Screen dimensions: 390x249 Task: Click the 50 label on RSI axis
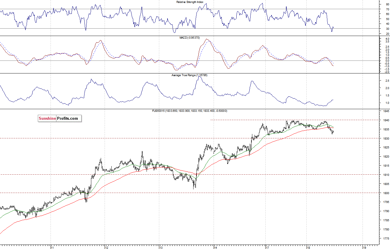click(x=387, y=19)
